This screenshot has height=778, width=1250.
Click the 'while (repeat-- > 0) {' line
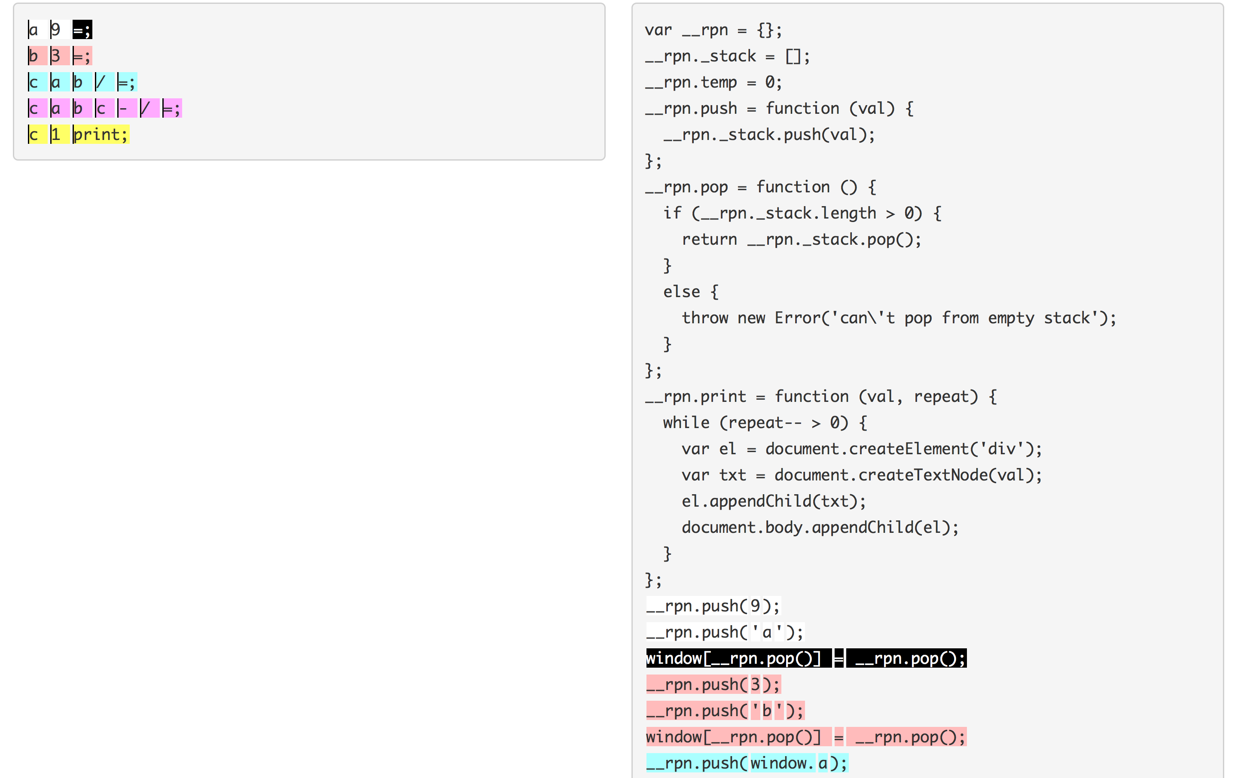coord(765,423)
